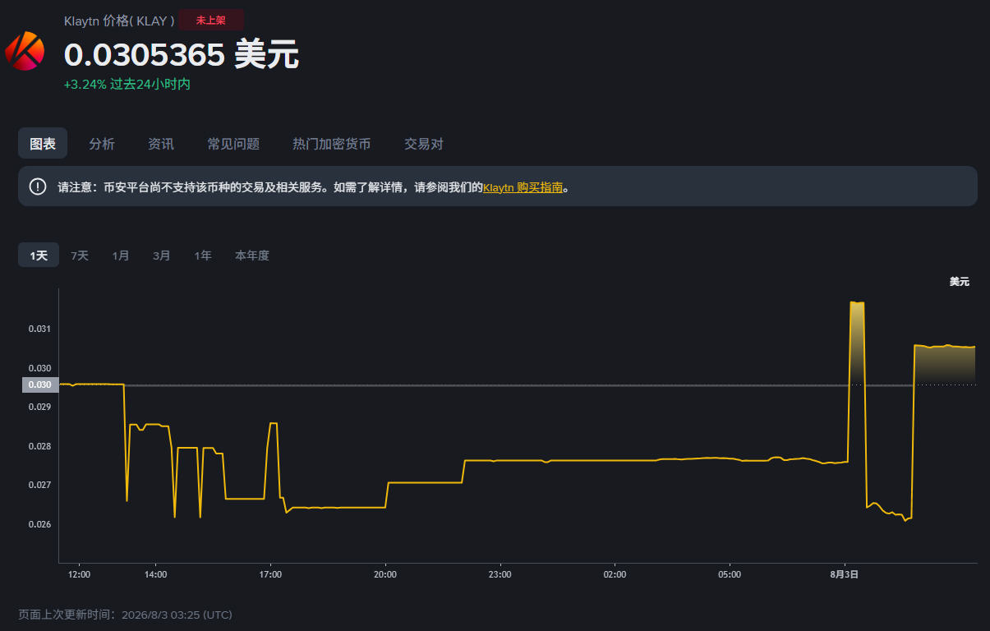Screen dimensions: 990x631
Task: Switch to the 图表 tab
Action: [x=43, y=144]
